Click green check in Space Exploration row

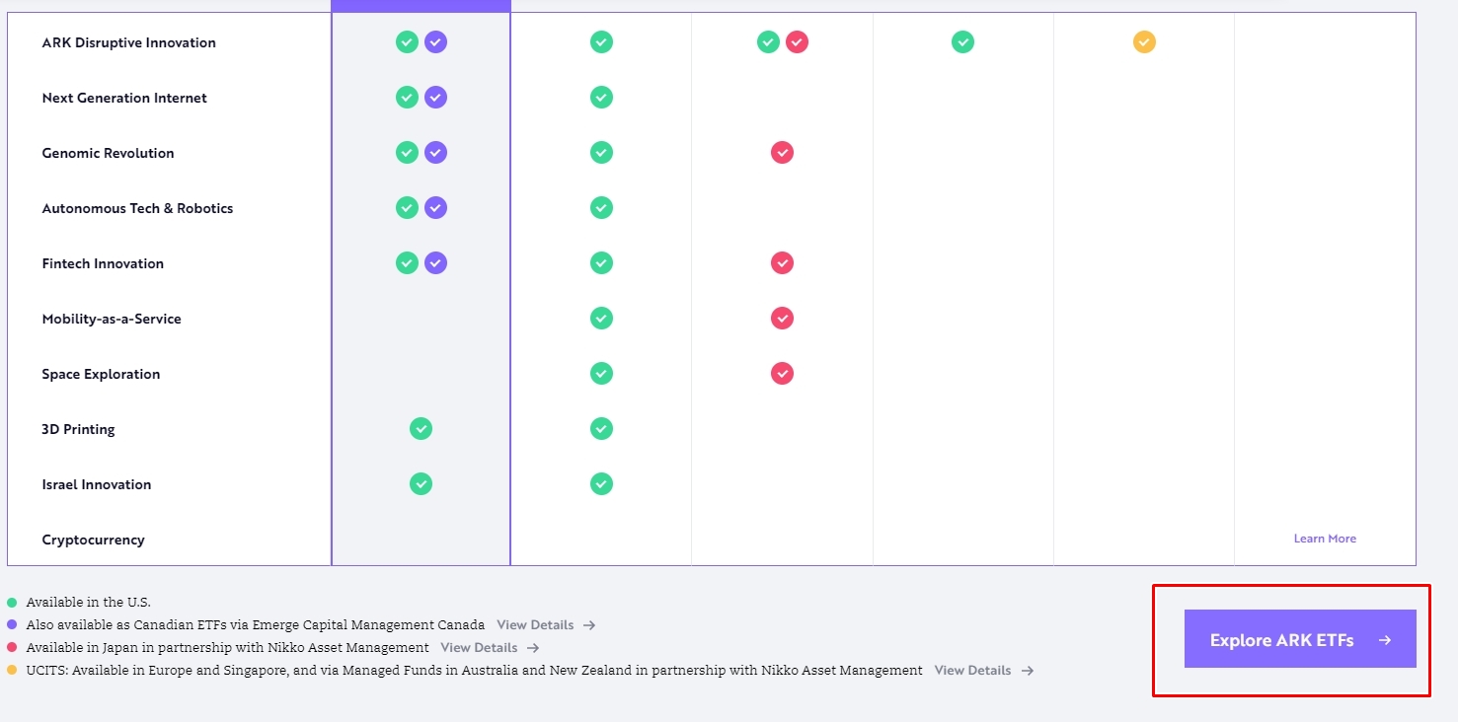point(601,374)
